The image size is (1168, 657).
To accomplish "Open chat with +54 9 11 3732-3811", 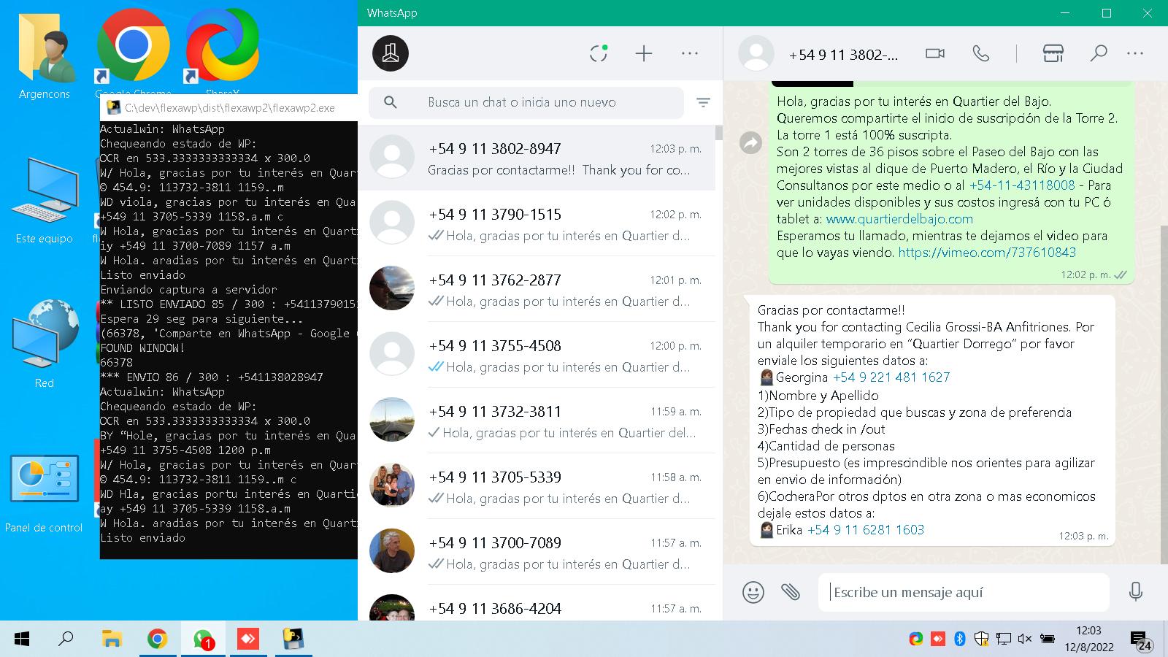I will (x=537, y=420).
